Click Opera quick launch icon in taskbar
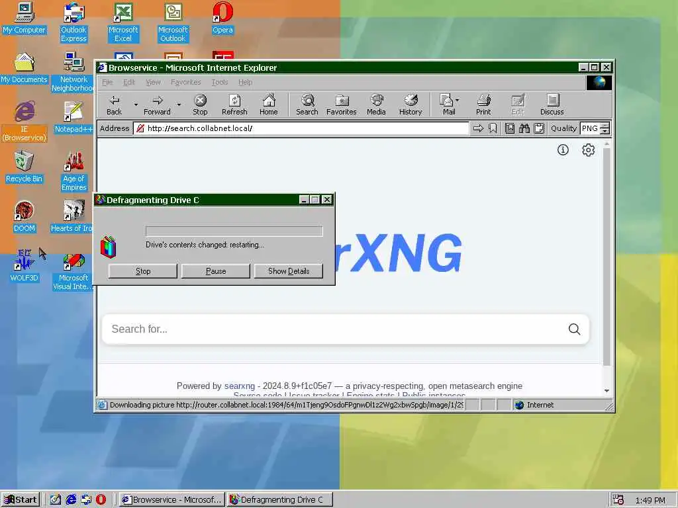The height and width of the screenshot is (508, 678). [x=101, y=499]
